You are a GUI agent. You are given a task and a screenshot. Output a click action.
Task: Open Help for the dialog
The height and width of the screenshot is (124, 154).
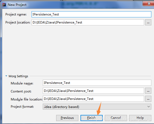point(140,118)
